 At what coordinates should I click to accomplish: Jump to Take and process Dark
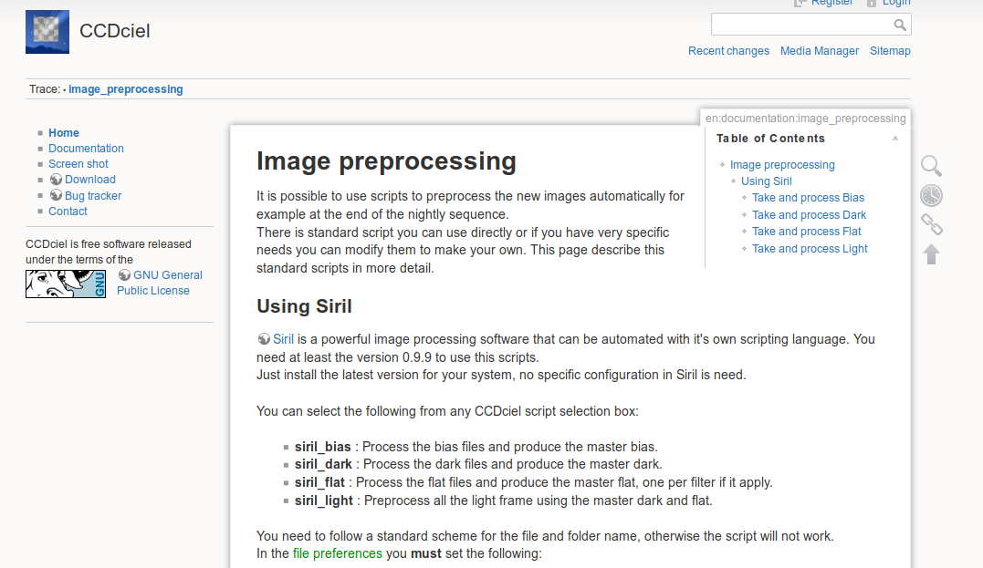click(809, 215)
